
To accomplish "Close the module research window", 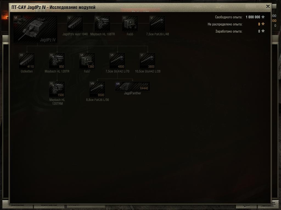I will (268, 7).
